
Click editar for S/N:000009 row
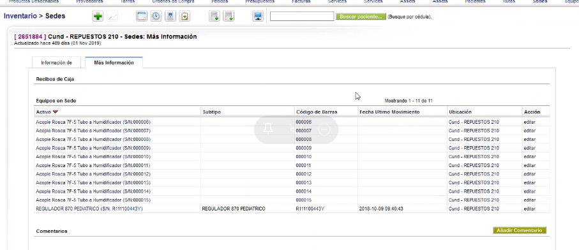(x=529, y=148)
